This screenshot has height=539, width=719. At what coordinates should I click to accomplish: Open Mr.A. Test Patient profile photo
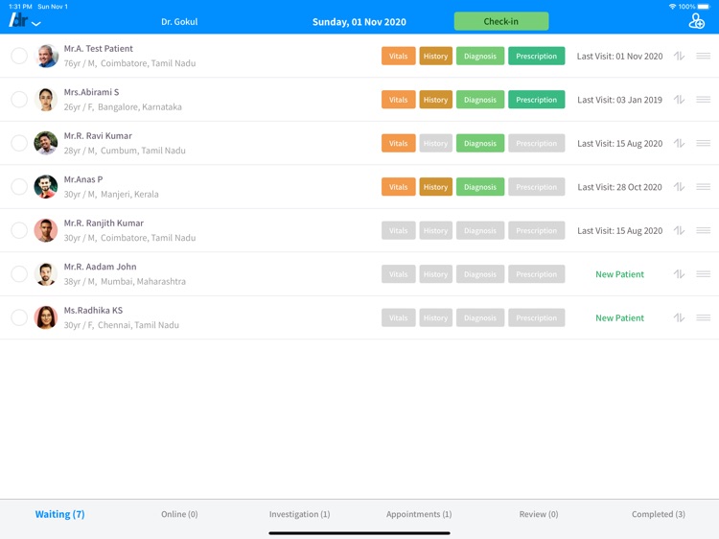point(46,56)
